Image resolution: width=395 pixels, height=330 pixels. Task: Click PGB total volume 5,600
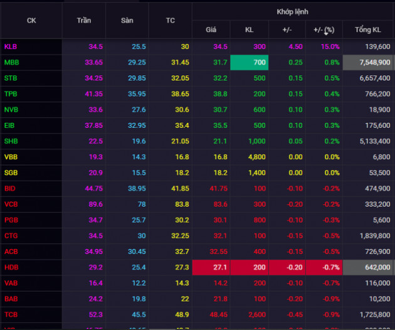pyautogui.click(x=381, y=220)
